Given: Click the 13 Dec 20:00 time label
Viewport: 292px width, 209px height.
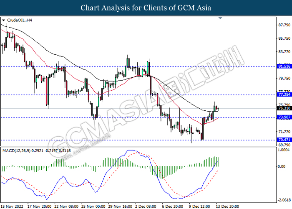Looking at the screenshot, I should (x=227, y=206).
